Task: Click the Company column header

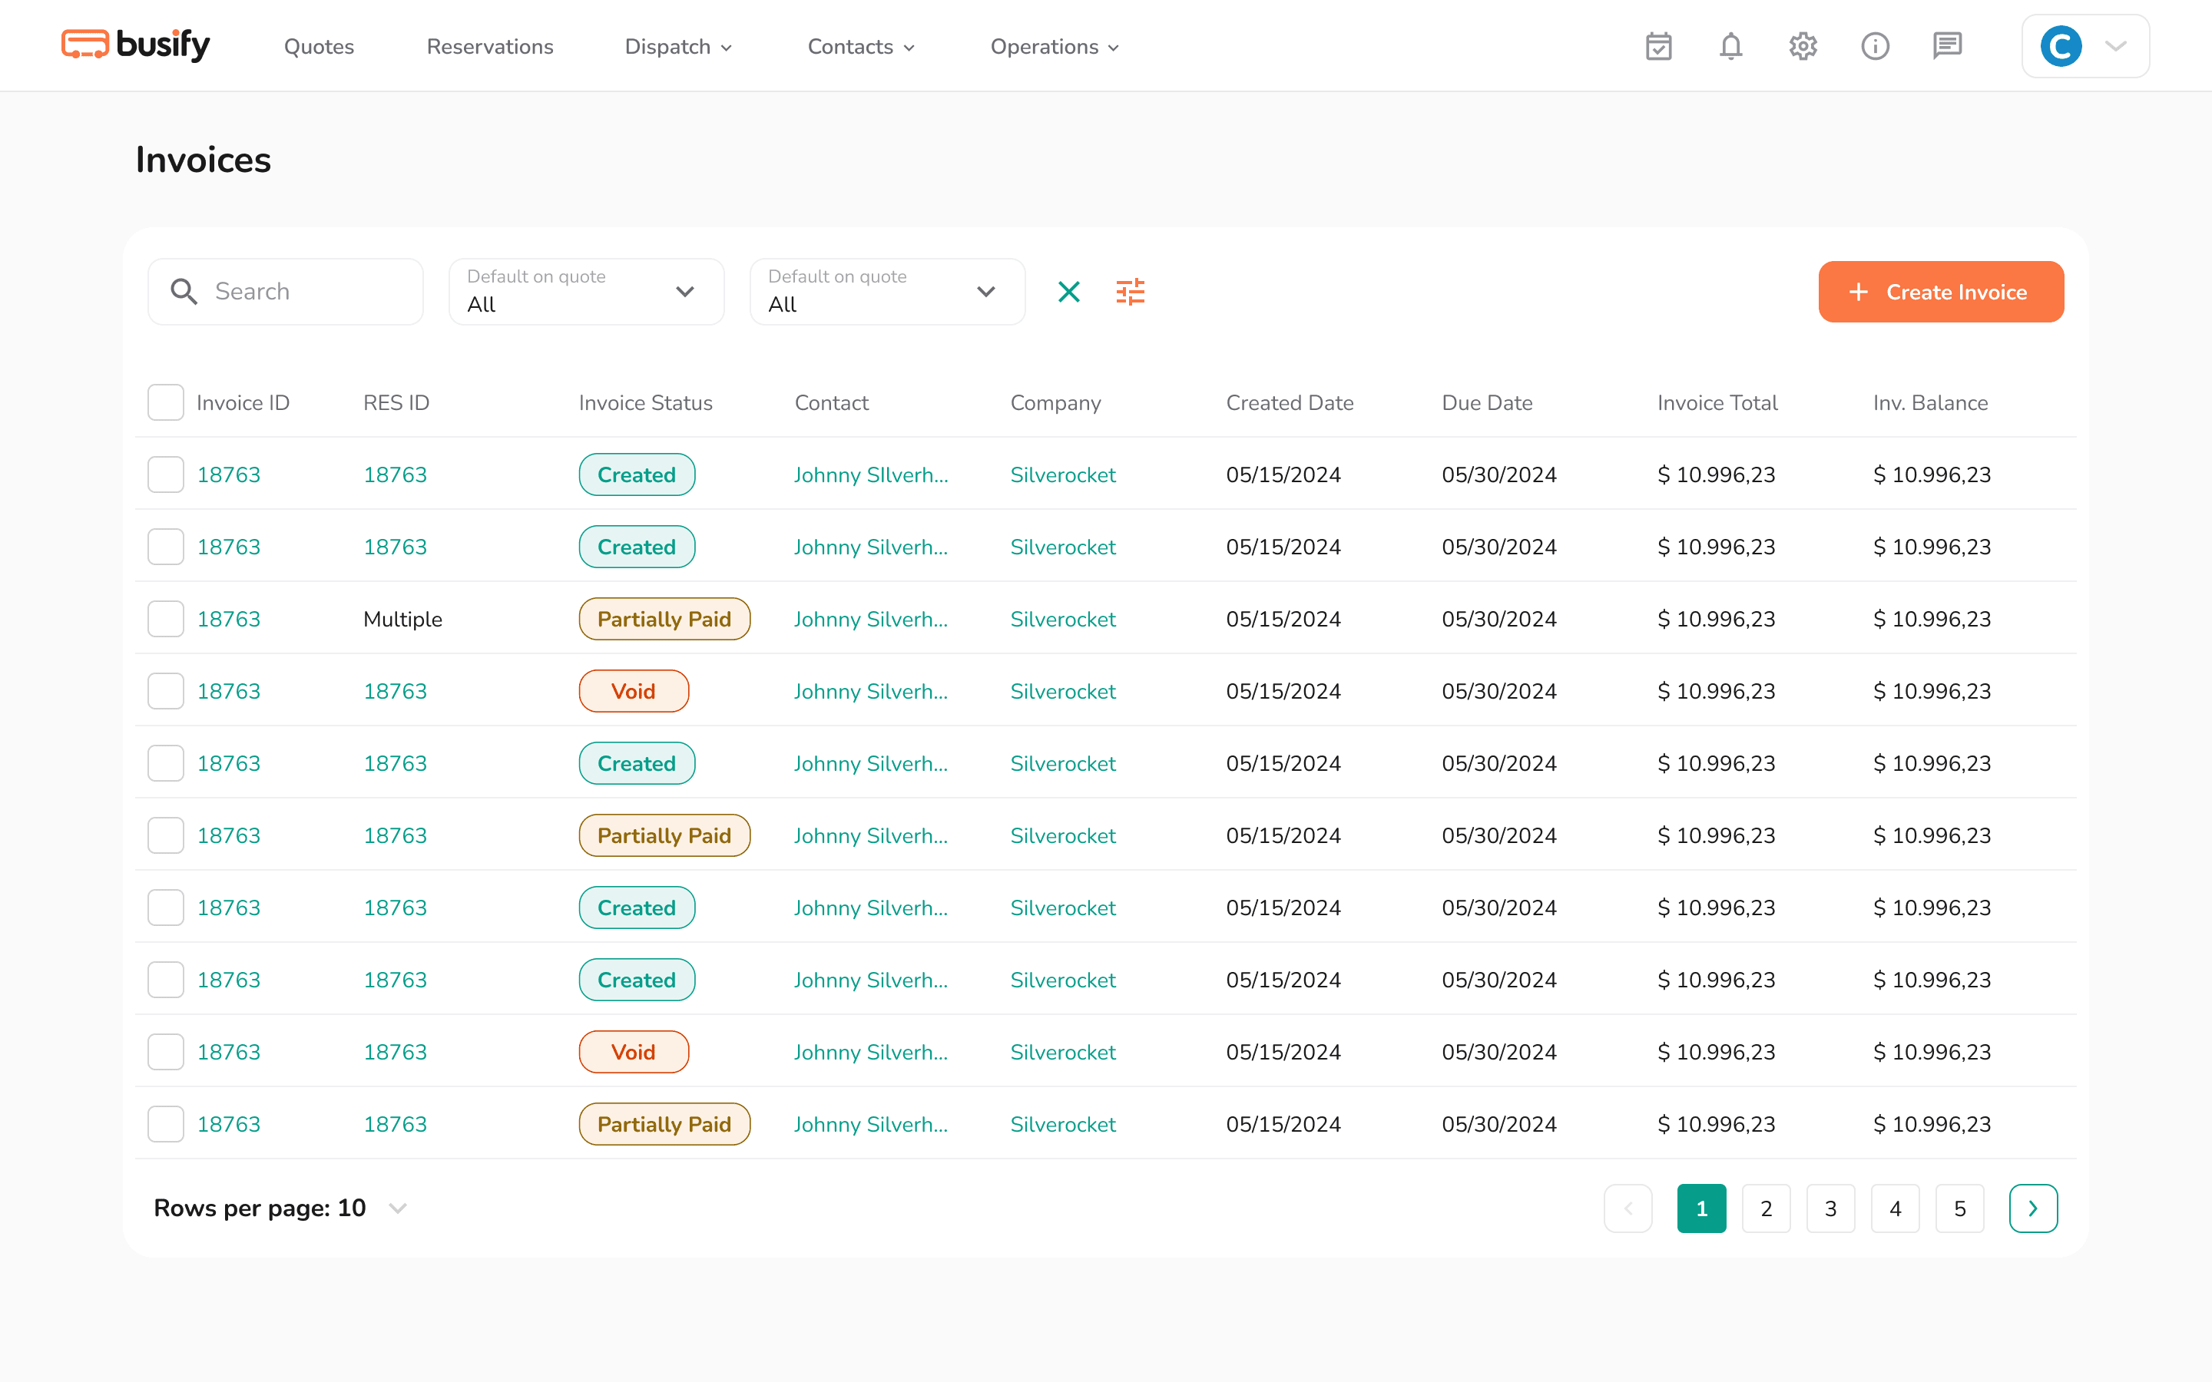Action: coord(1056,402)
